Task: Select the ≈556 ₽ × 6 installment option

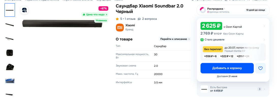Action: (x=210, y=56)
